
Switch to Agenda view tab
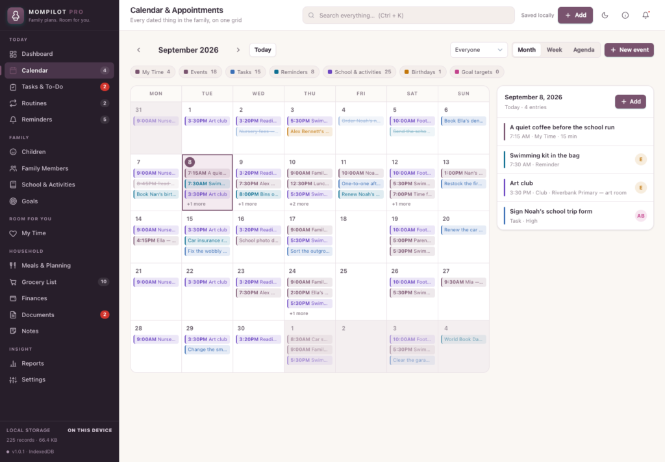click(584, 50)
